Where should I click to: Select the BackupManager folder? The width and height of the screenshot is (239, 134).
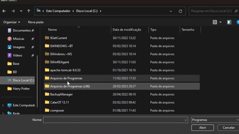(122, 94)
